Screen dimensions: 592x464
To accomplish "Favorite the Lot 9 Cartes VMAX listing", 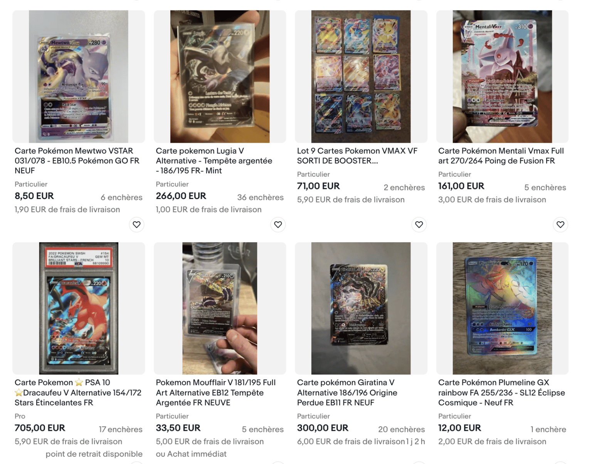I will [x=419, y=224].
